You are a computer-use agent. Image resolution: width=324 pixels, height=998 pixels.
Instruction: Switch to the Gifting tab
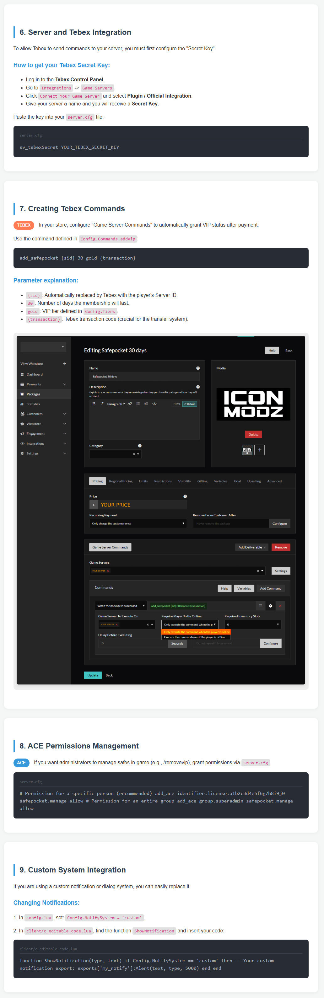pyautogui.click(x=202, y=481)
